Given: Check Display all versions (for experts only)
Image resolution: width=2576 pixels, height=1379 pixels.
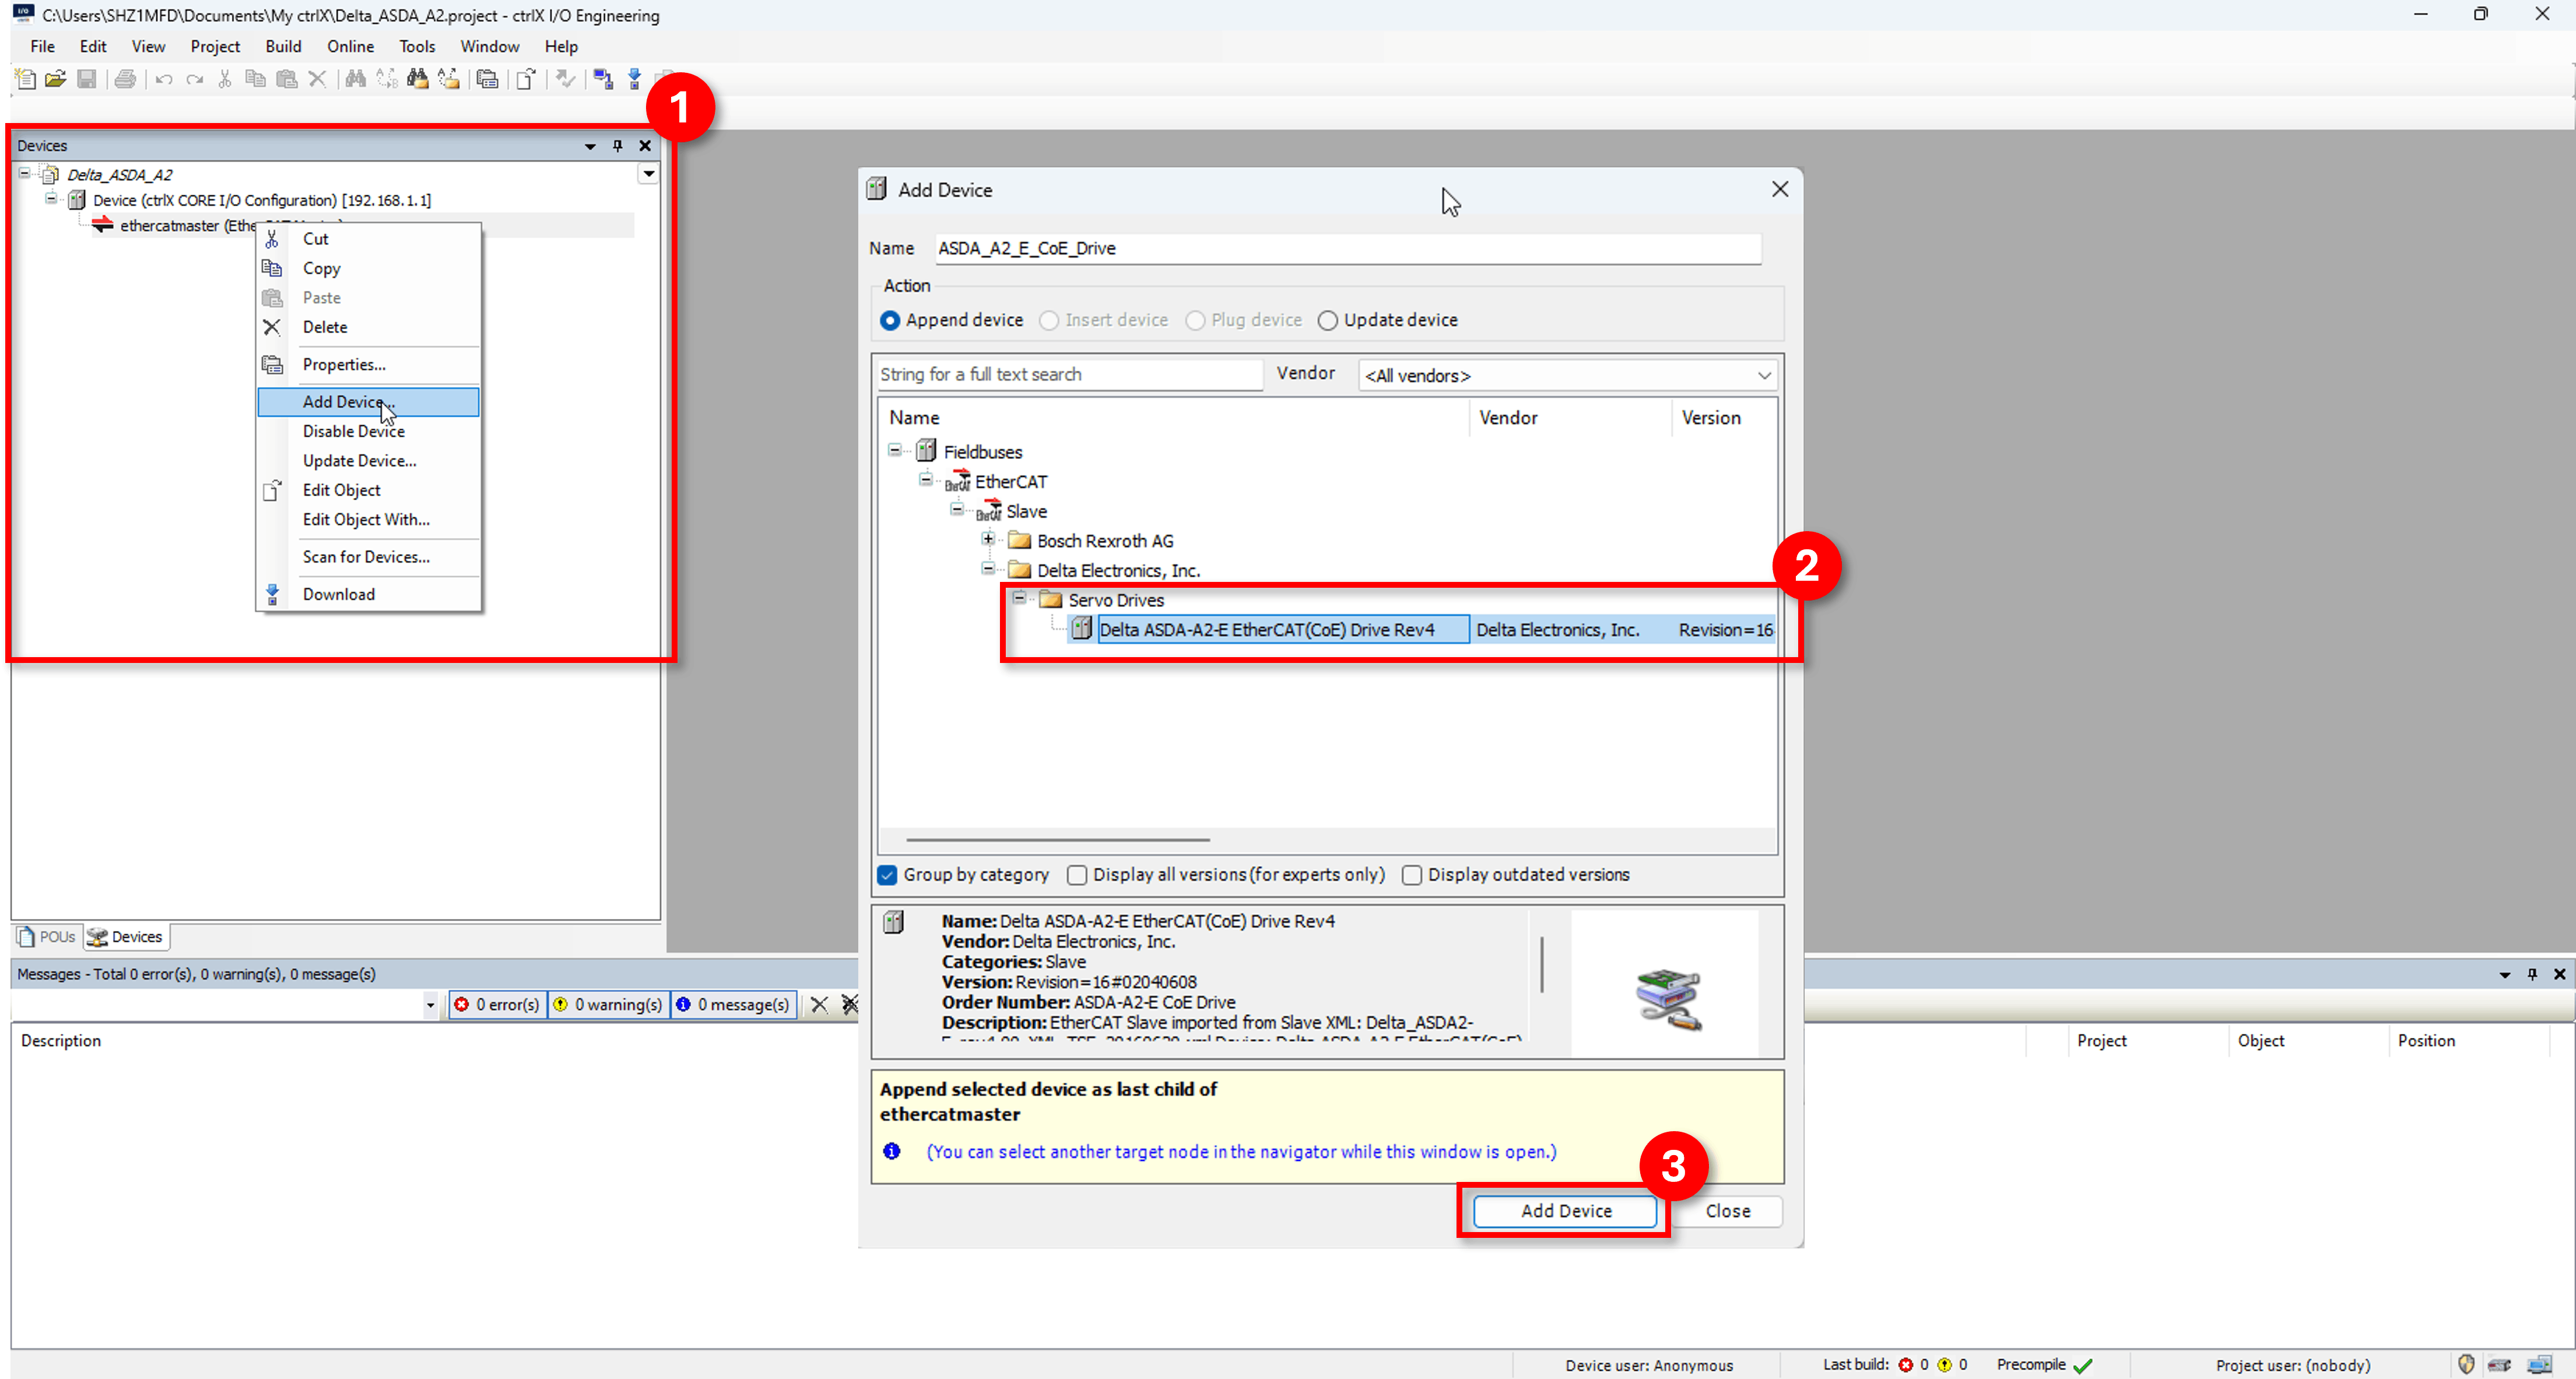Looking at the screenshot, I should tap(1077, 875).
